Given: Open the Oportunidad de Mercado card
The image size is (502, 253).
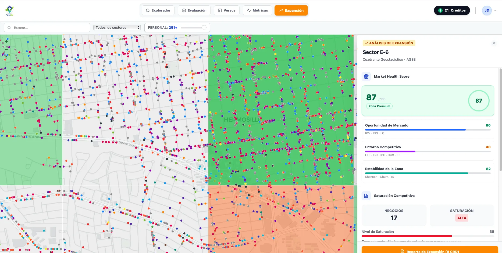Looking at the screenshot, I should coord(428,129).
